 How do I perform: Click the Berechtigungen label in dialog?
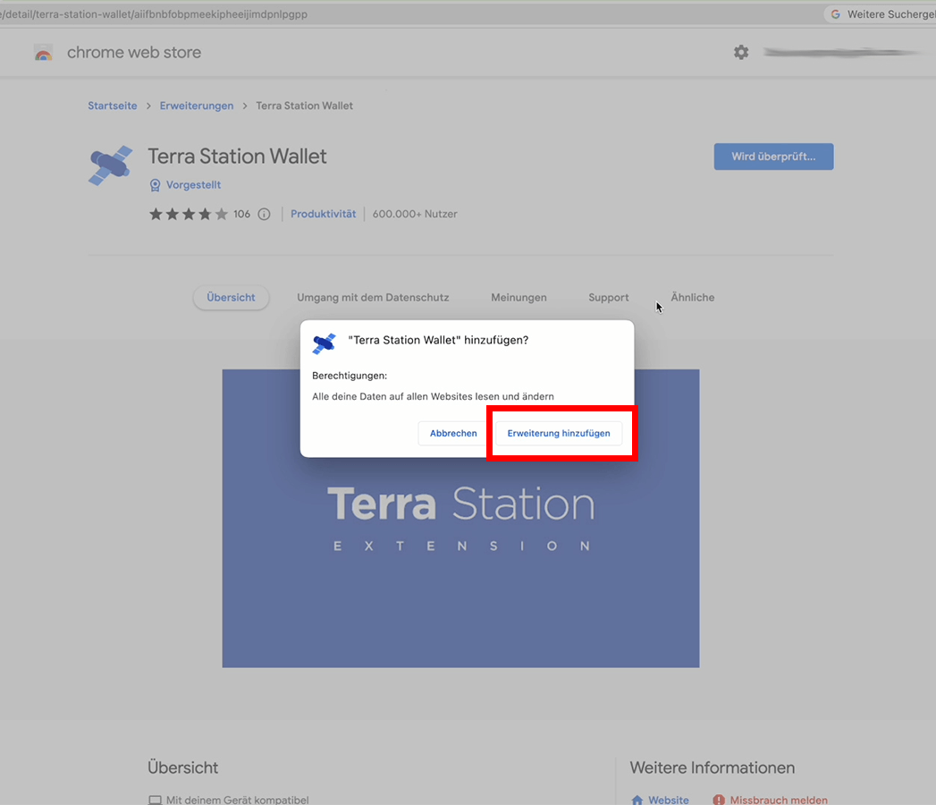pyautogui.click(x=350, y=376)
